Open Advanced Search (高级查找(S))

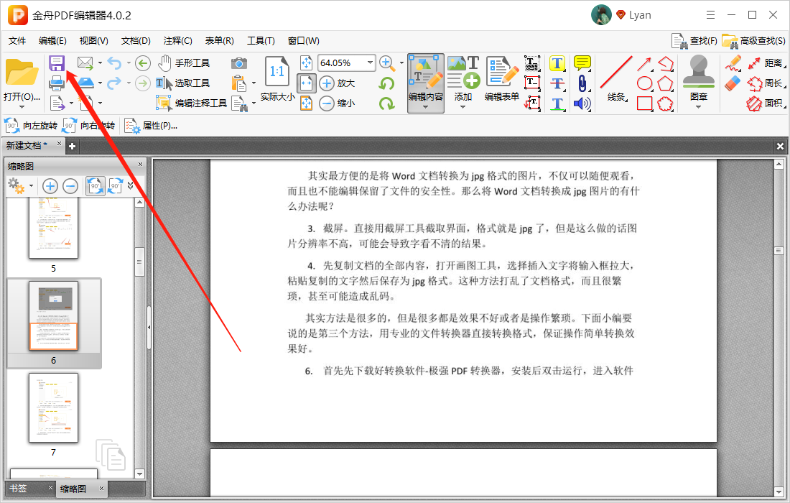click(753, 41)
